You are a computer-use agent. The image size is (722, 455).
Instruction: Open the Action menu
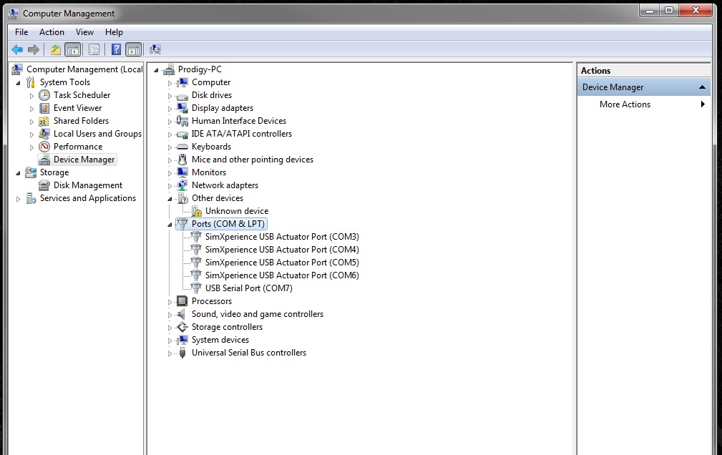52,32
